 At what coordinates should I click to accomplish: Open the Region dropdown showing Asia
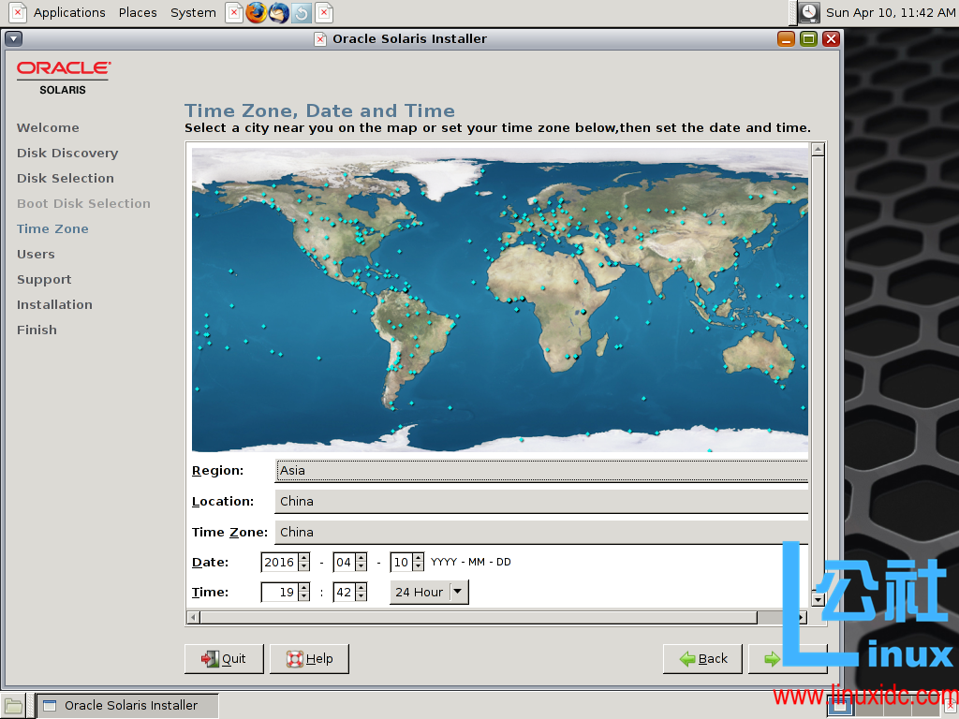click(x=541, y=471)
